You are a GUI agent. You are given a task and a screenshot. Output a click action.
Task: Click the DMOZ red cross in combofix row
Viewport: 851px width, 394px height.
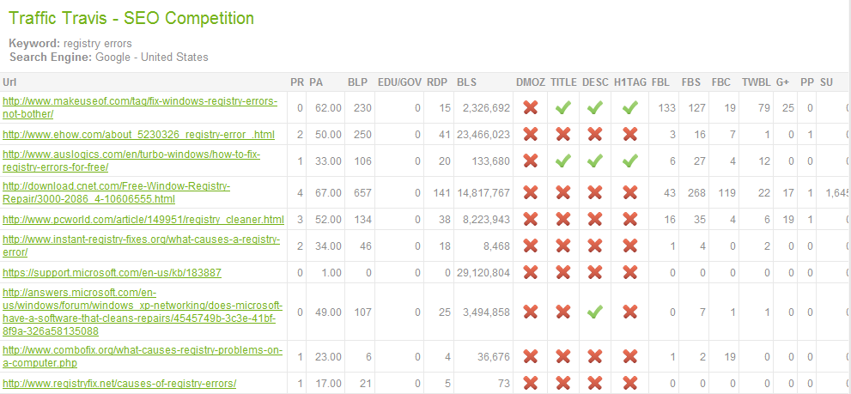coord(531,356)
